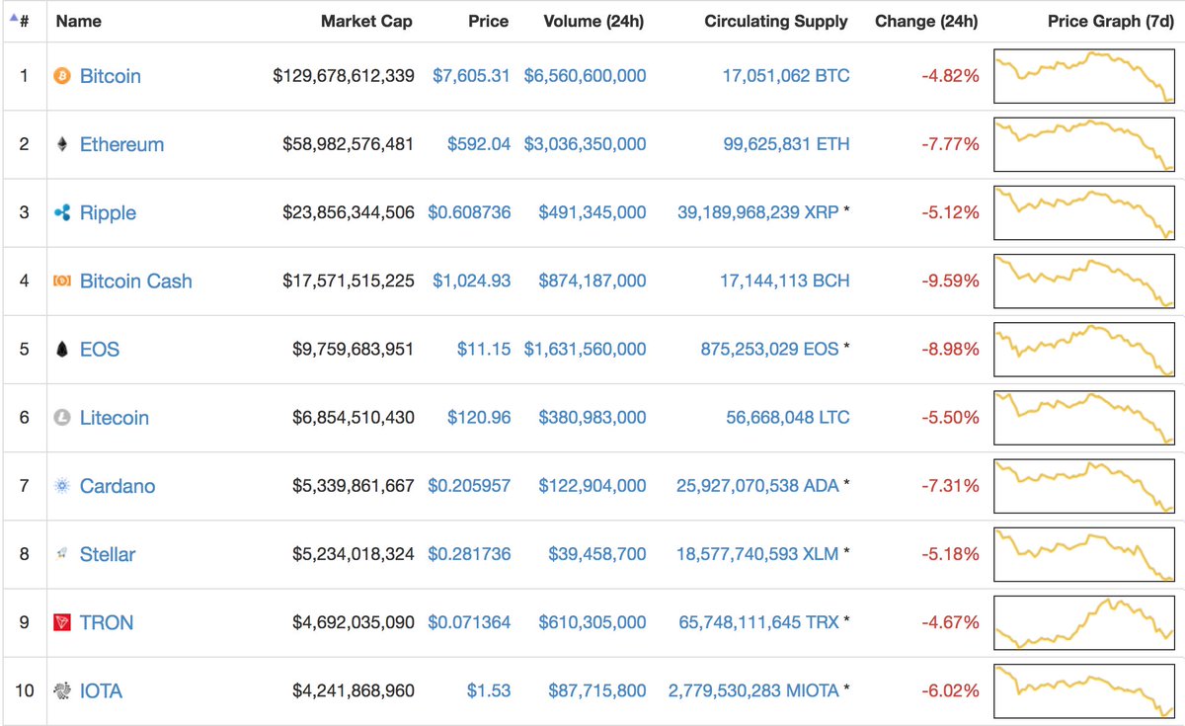Open the Stellar name link
Image resolution: width=1185 pixels, height=726 pixels.
(x=108, y=553)
